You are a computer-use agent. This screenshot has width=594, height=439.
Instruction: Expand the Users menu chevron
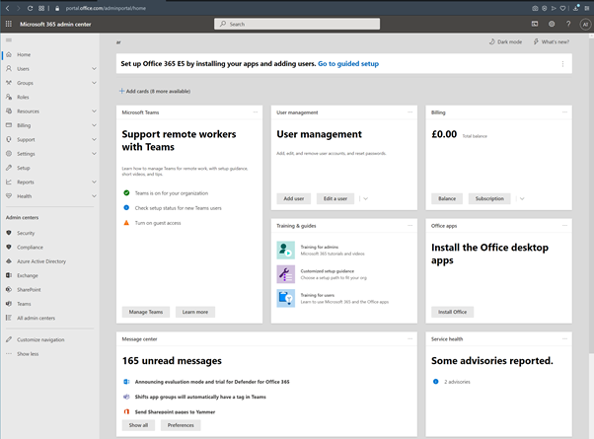pos(94,68)
